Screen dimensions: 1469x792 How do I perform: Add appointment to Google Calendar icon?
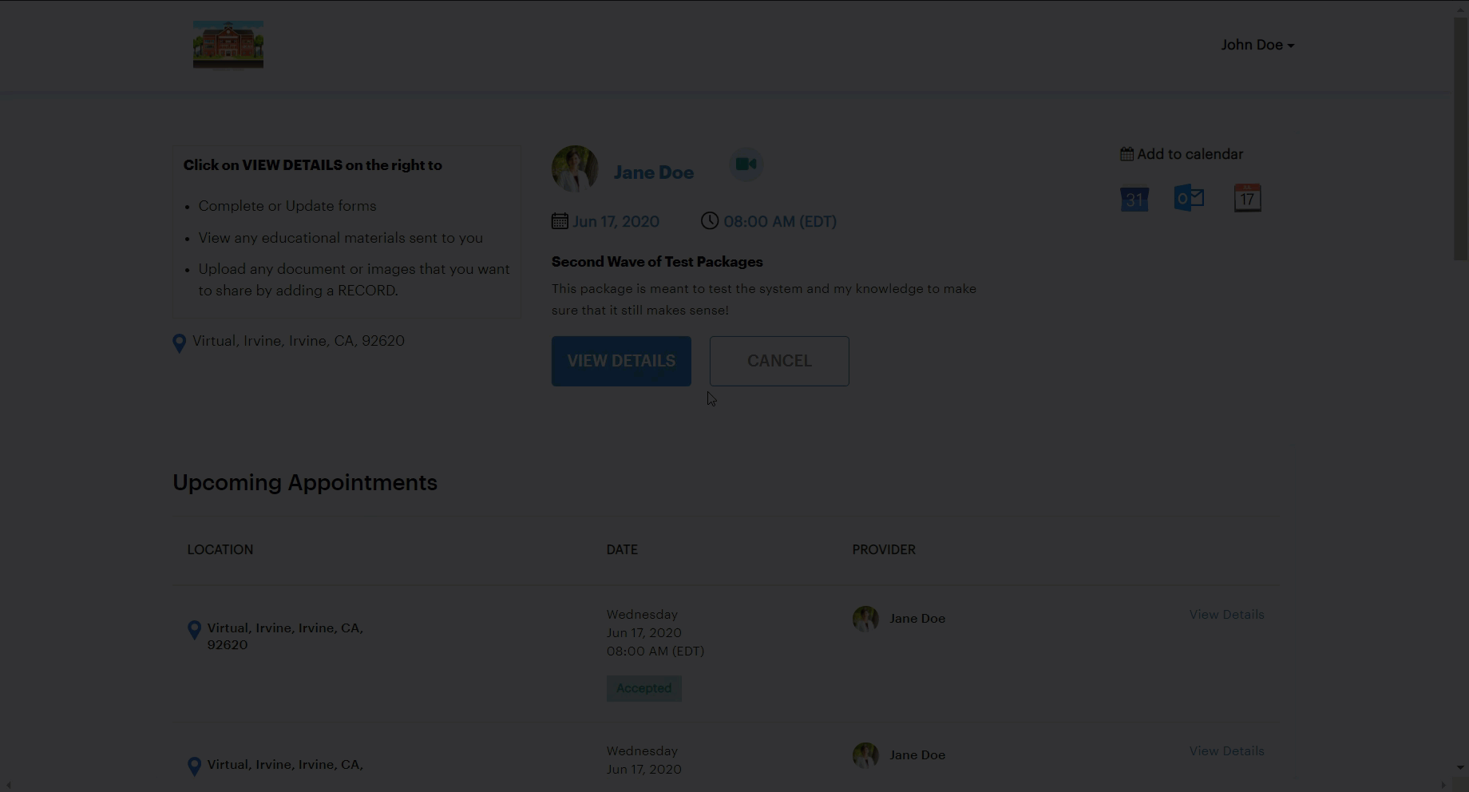coord(1134,198)
